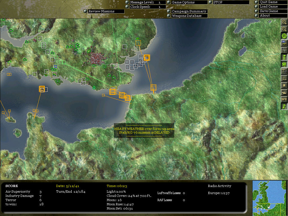The image size is (288, 216).
Task: Click the Moon Set: 06:31 text
Action: pos(120,208)
